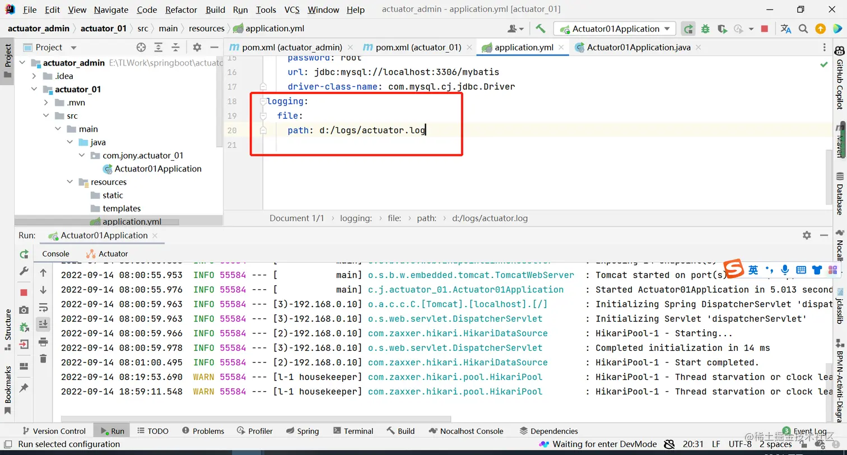Collapse all nodes in the Project panel
Image resolution: width=847 pixels, height=455 pixels.
175,48
